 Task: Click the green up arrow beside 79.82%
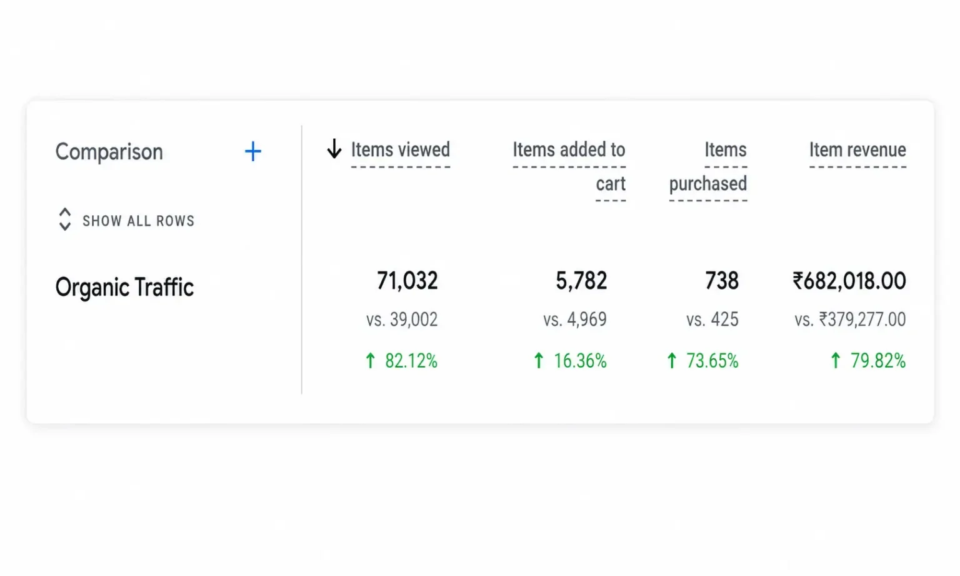point(836,361)
